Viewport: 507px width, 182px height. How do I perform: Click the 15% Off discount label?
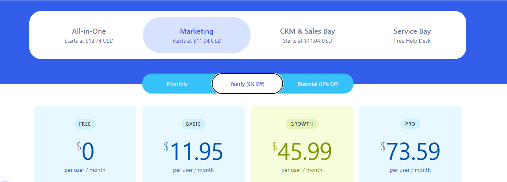329,84
